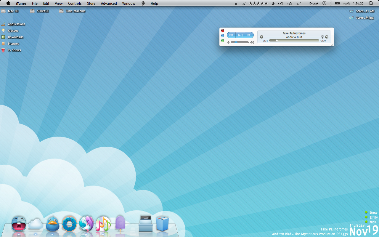The image size is (379, 237).
Task: Open the Mac HD drive
Action: point(10,11)
